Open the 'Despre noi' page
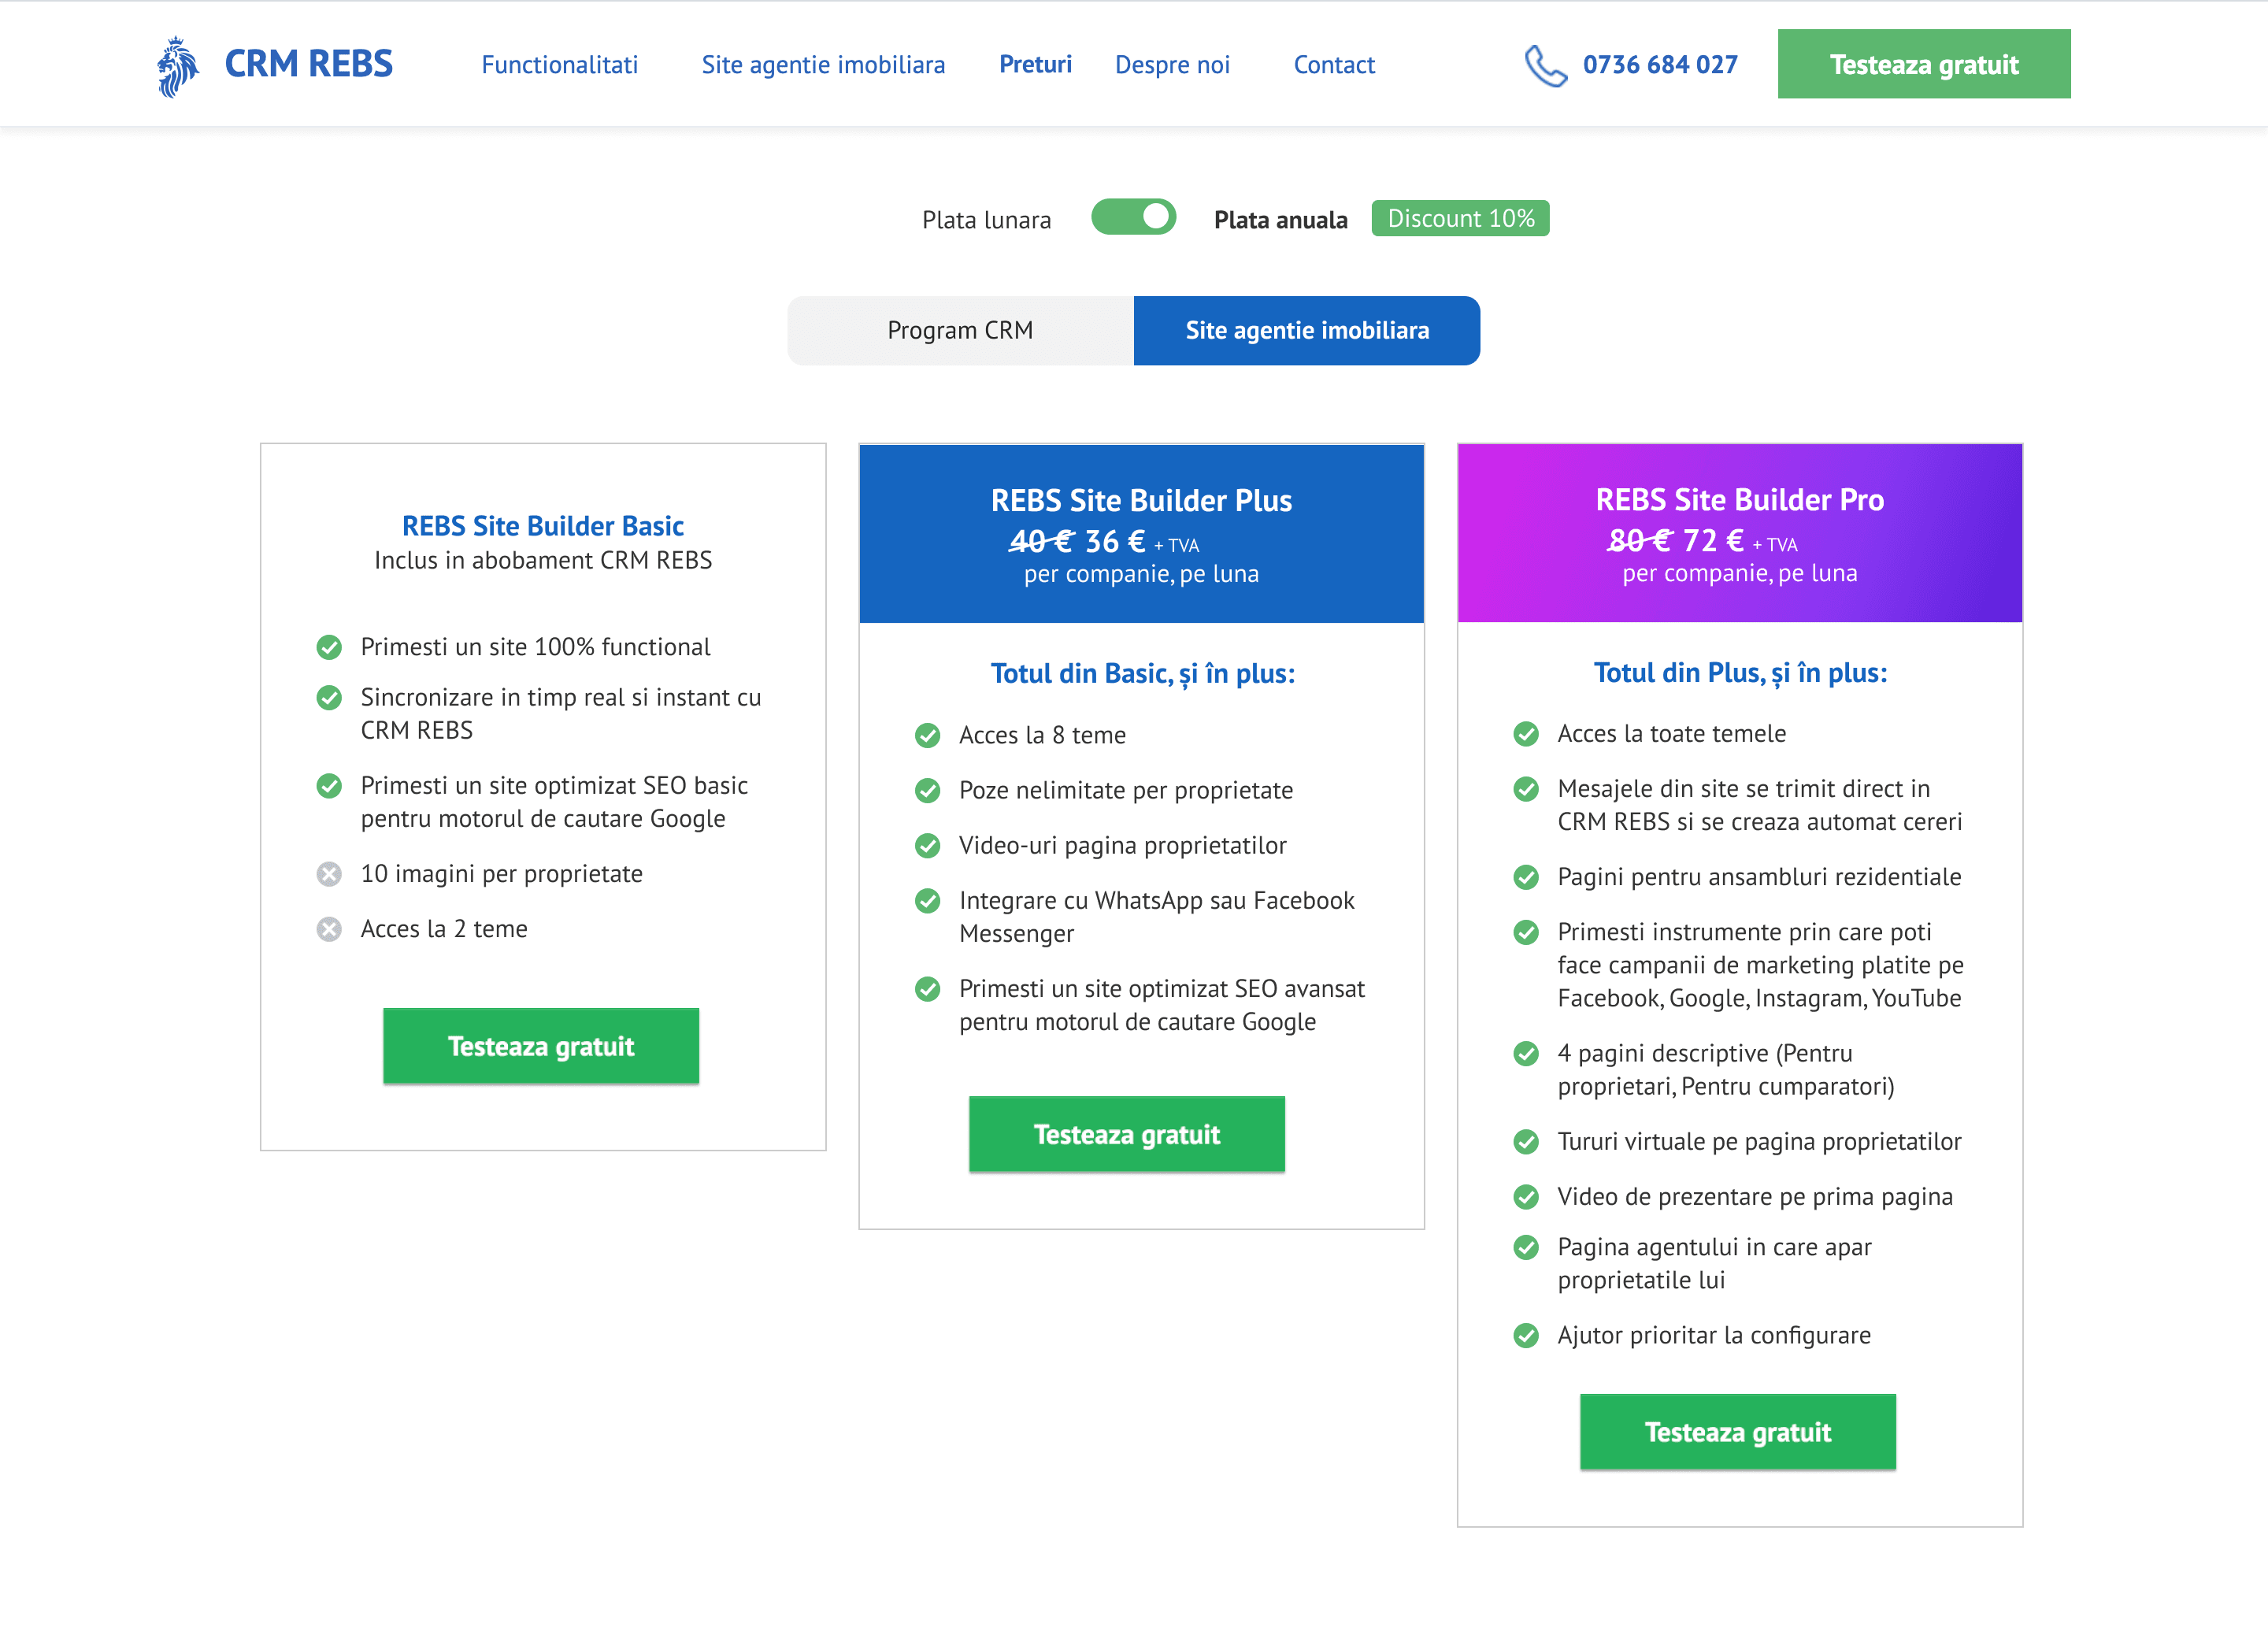2268x1638 pixels. click(1172, 64)
